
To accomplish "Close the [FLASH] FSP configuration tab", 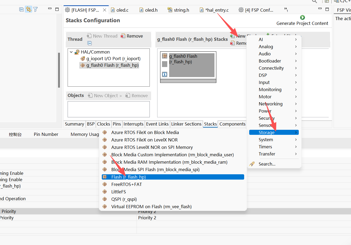I will (x=104, y=10).
